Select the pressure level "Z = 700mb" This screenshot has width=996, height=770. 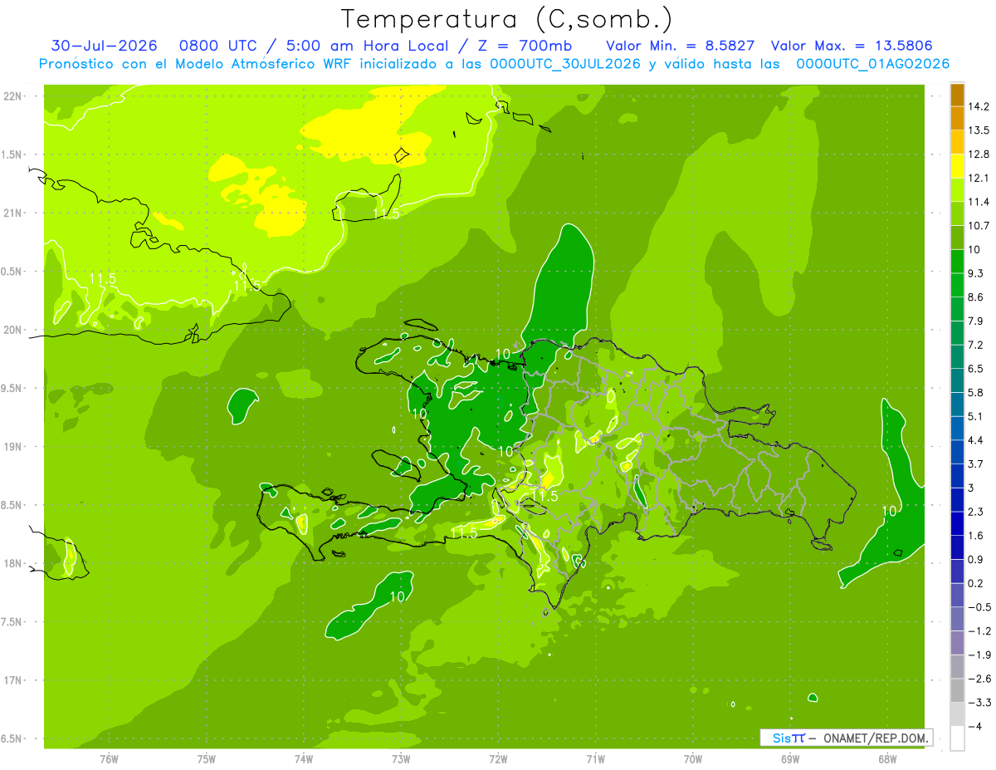click(524, 46)
